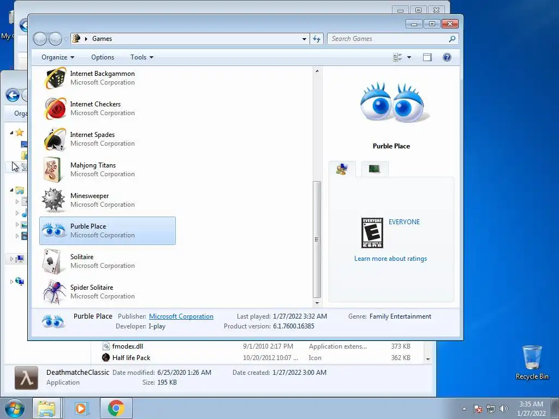The height and width of the screenshot is (419, 559).
Task: Open the address bar history dropdown
Action: coord(304,39)
